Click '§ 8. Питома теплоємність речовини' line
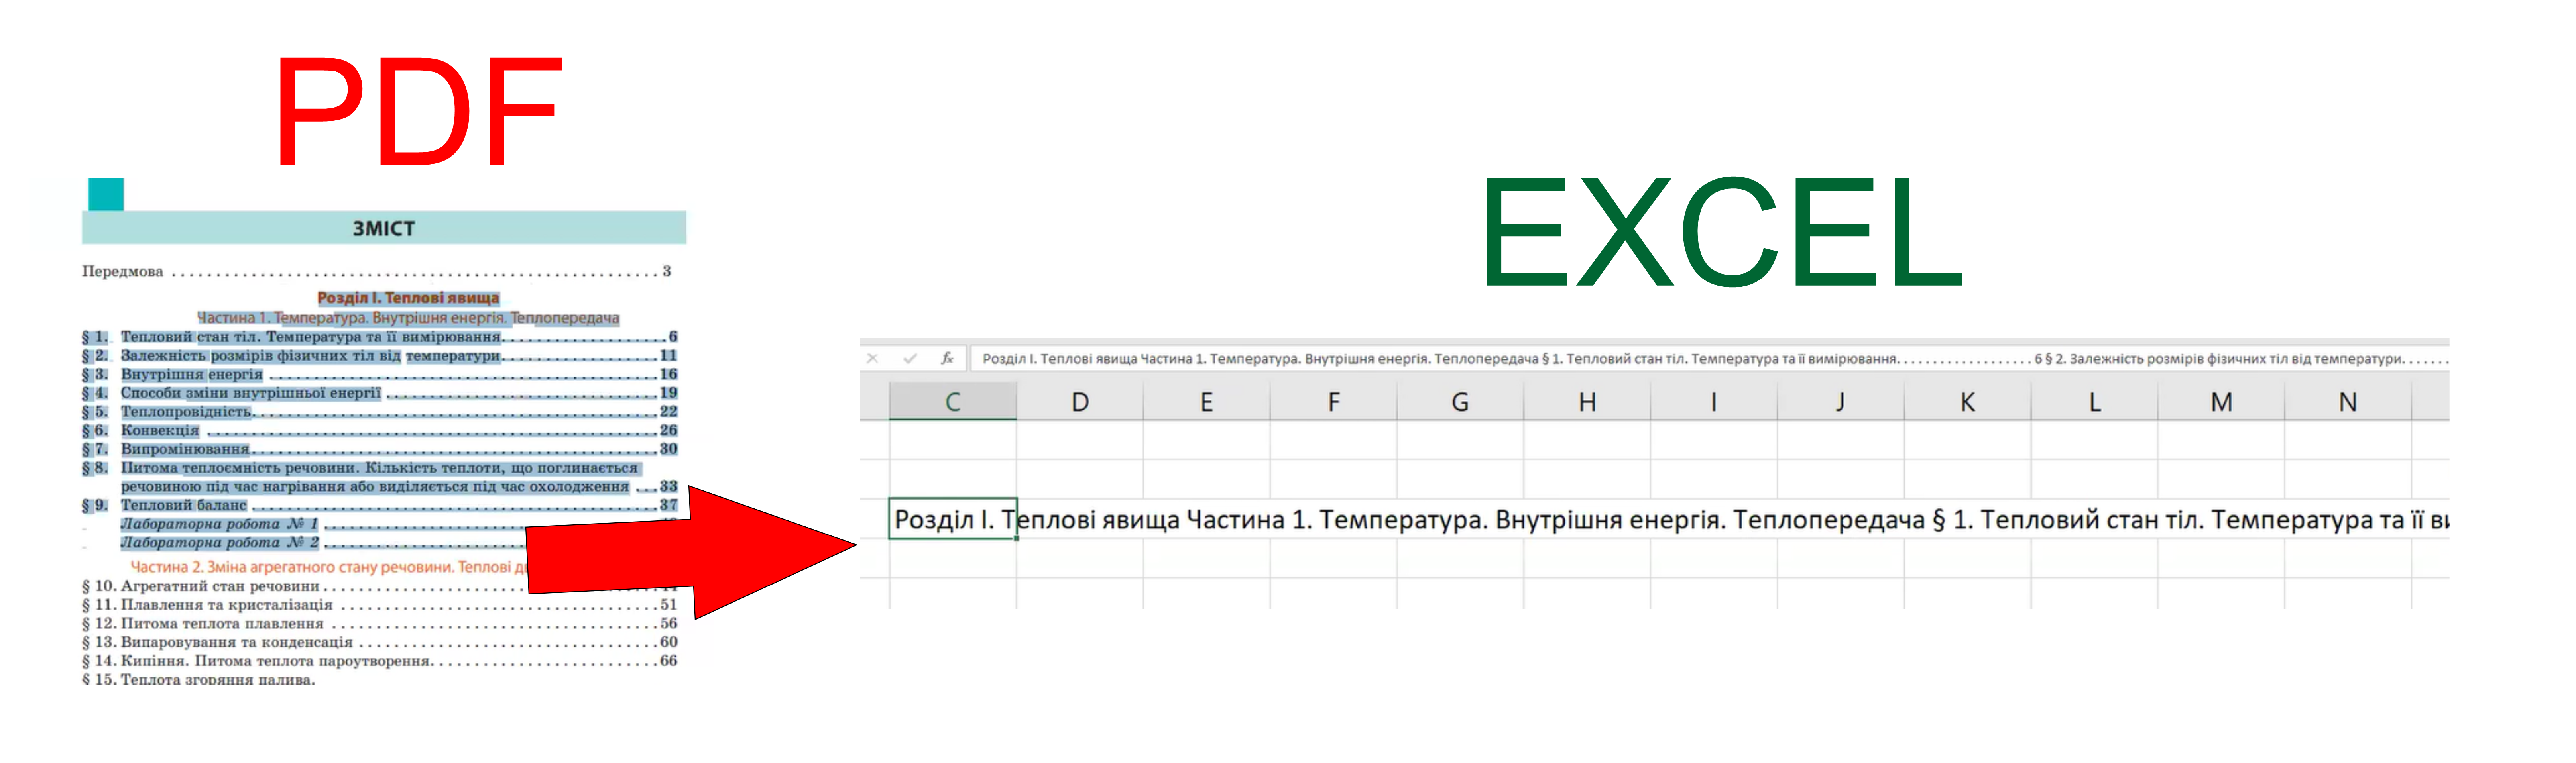 pos(380,477)
